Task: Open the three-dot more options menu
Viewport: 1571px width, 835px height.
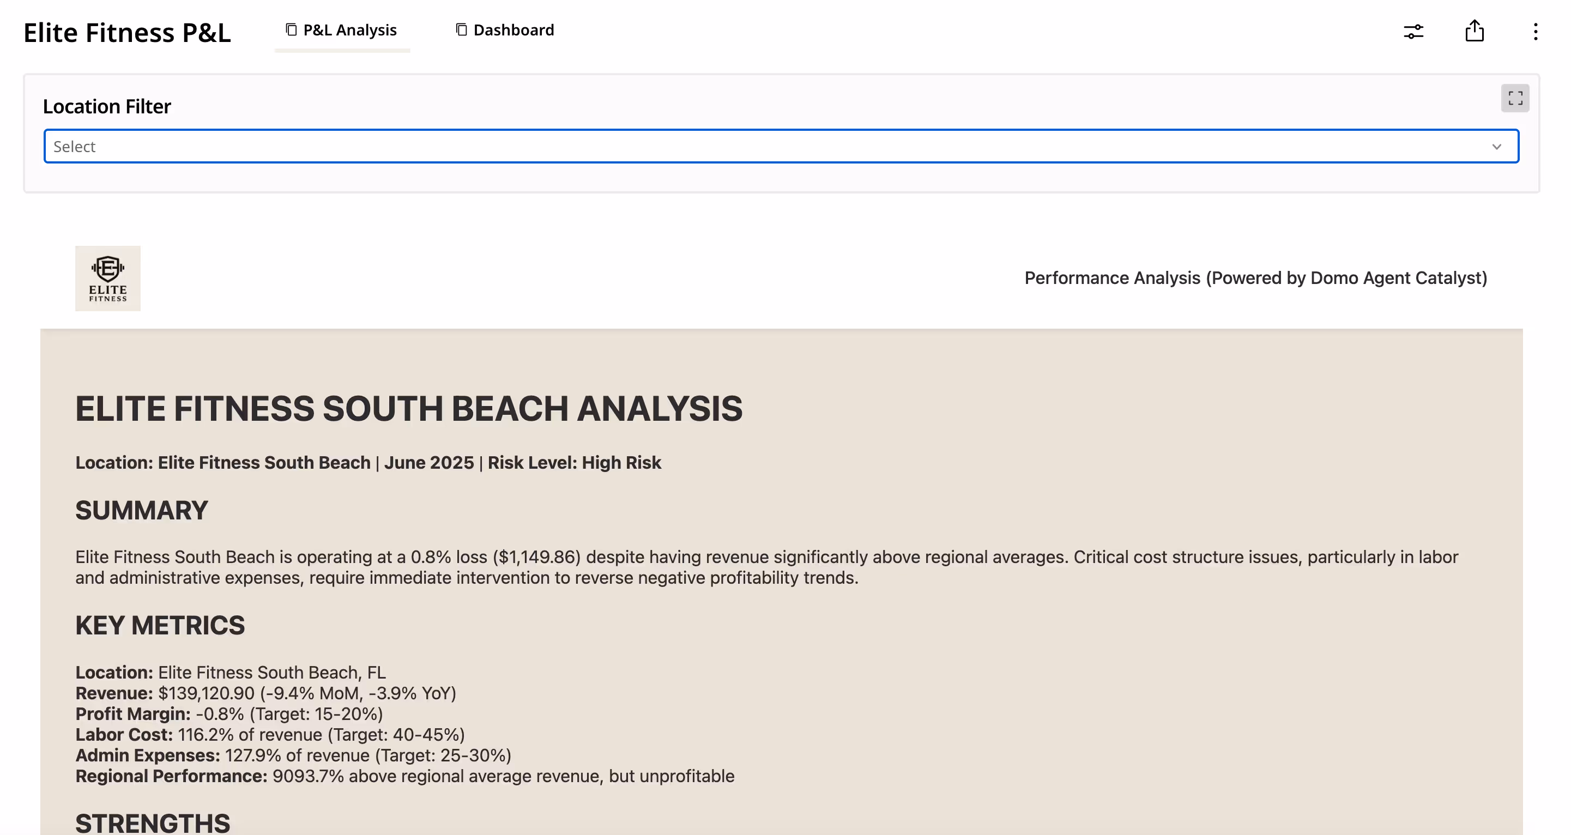Action: [1535, 32]
